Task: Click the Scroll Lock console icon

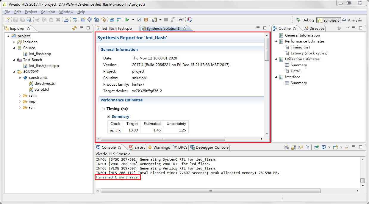Action: tap(293, 147)
